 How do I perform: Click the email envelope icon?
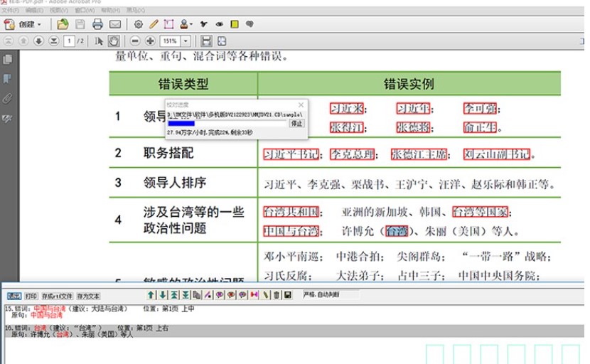(115, 24)
